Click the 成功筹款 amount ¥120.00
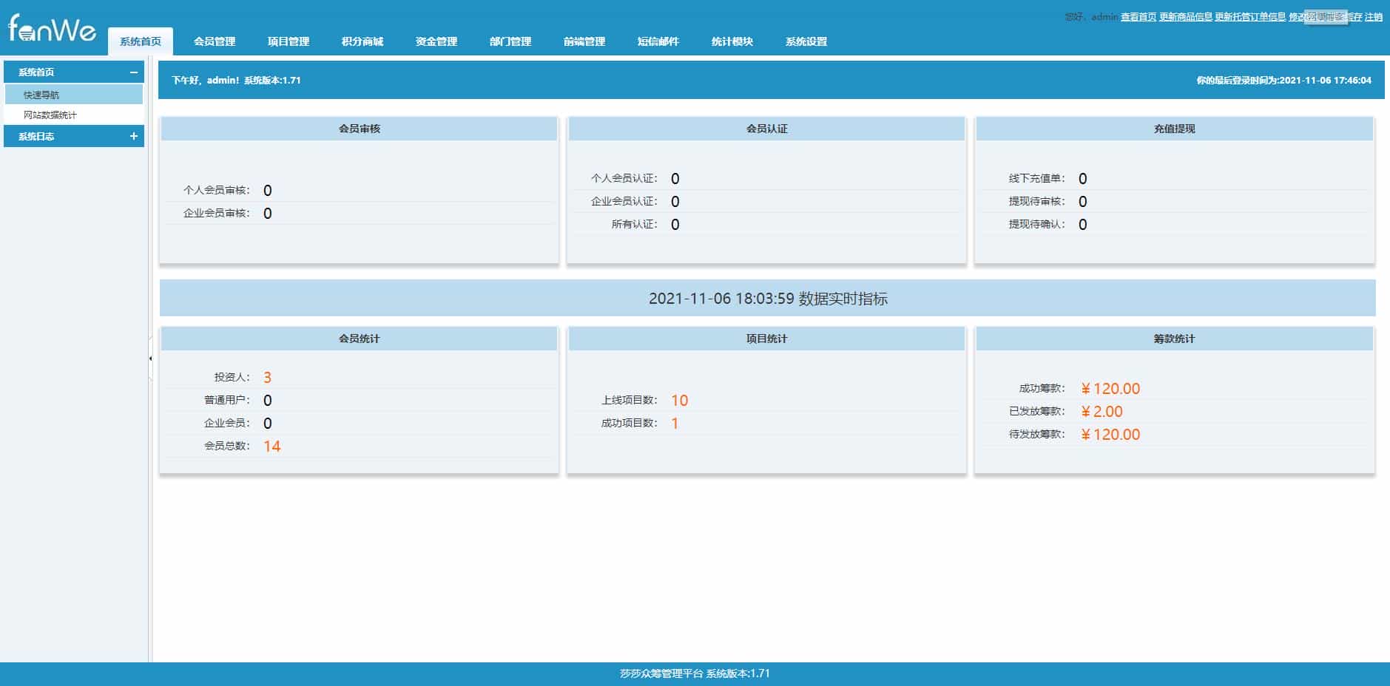Viewport: 1390px width, 686px height. [x=1110, y=389]
